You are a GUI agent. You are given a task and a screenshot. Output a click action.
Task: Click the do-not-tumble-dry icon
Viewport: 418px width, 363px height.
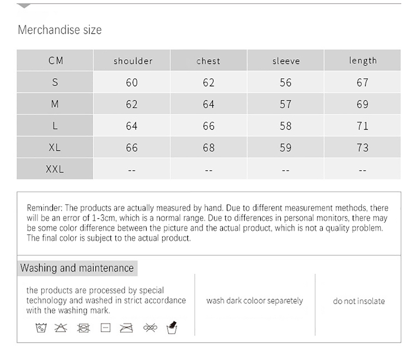pyautogui.click(x=83, y=328)
